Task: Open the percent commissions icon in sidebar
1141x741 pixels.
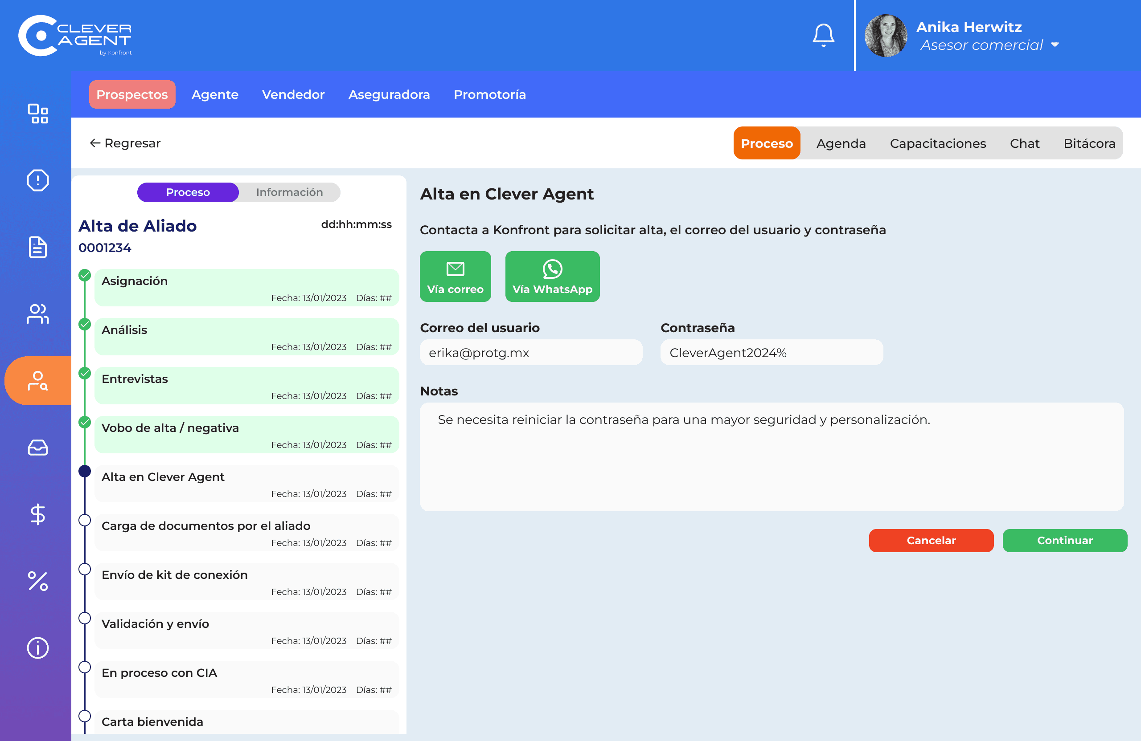Action: [38, 581]
